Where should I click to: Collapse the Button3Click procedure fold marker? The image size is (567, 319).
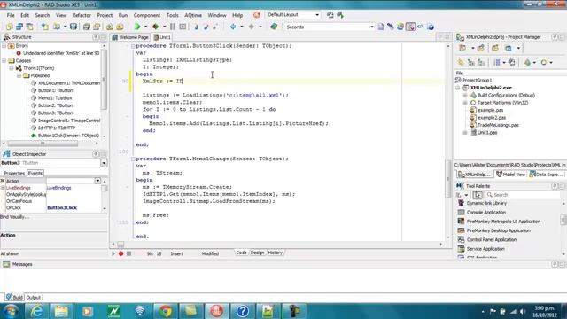click(133, 46)
